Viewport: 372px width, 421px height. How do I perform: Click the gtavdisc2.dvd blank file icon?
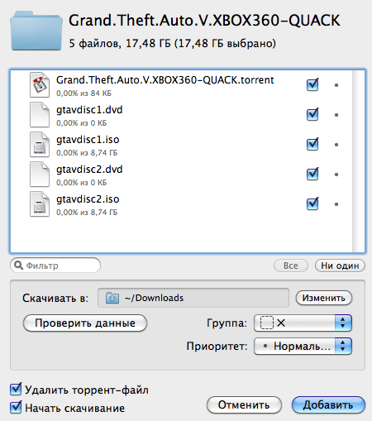click(40, 175)
